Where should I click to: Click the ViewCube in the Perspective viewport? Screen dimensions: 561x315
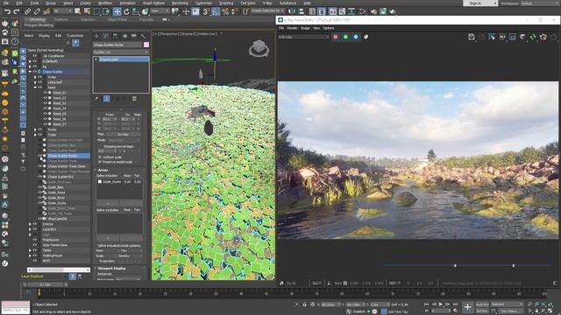(x=259, y=48)
